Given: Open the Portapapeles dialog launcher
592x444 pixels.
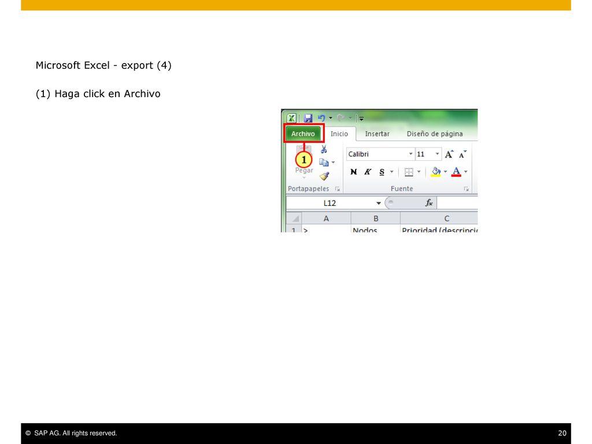Looking at the screenshot, I should click(x=337, y=189).
